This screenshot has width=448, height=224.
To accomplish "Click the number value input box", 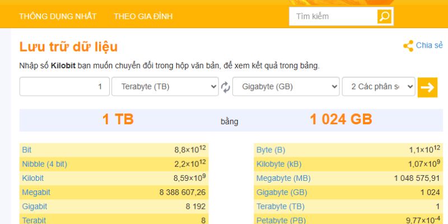I will (x=64, y=87).
